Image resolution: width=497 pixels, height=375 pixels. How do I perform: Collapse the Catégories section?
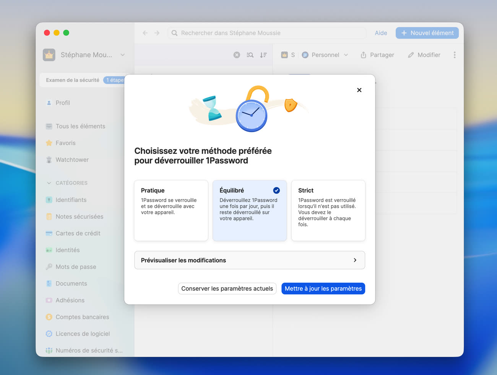[49, 183]
